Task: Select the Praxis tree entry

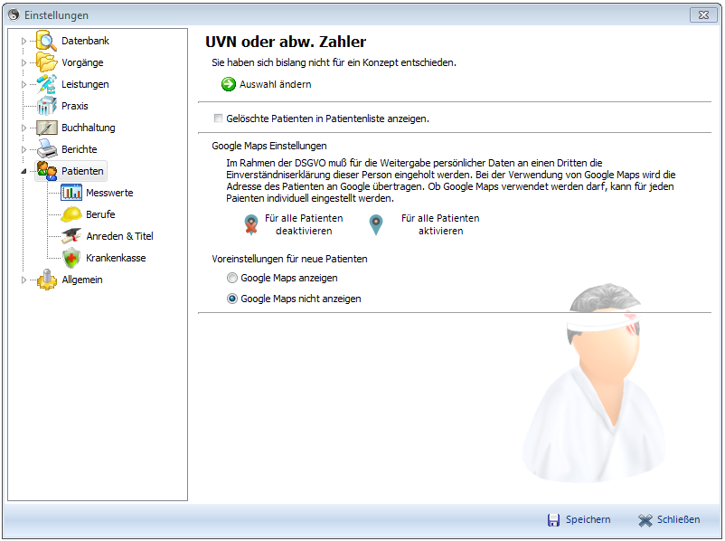Action: 74,106
